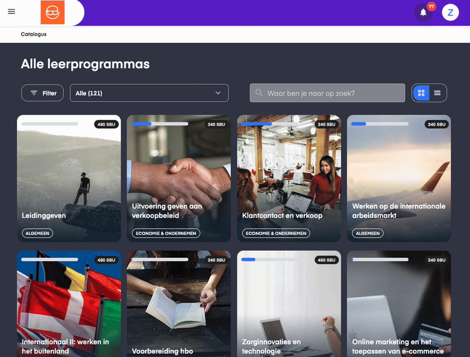The height and width of the screenshot is (357, 470).
Task: Switch to grid view layout
Action: (421, 93)
